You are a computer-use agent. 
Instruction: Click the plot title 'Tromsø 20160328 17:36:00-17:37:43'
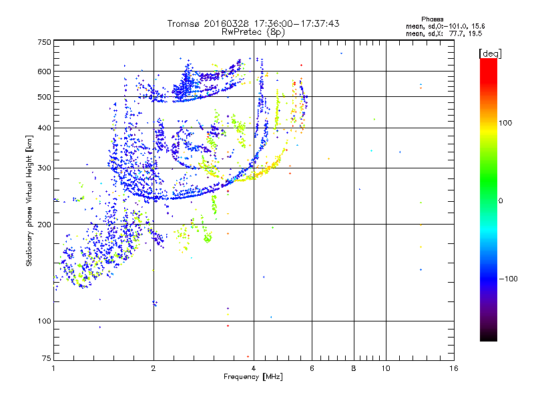coord(253,23)
